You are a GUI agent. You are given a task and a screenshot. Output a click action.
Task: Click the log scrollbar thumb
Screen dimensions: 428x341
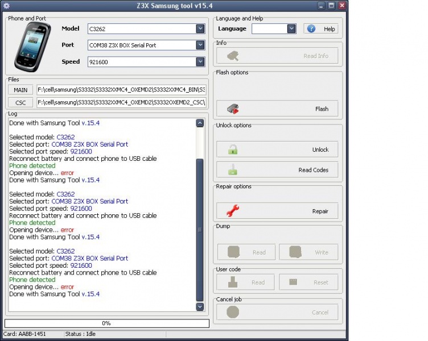(200, 230)
